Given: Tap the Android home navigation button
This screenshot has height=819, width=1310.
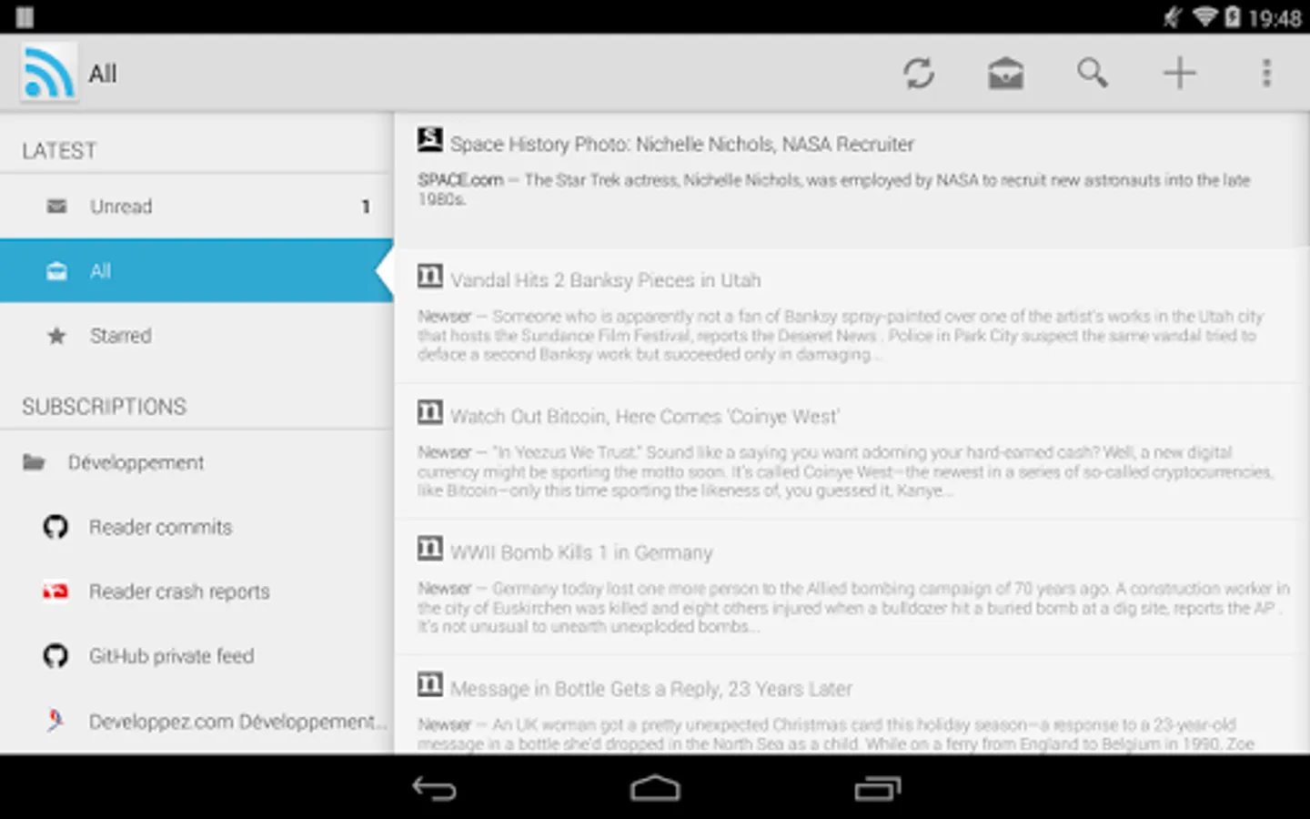Looking at the screenshot, I should pos(655,788).
